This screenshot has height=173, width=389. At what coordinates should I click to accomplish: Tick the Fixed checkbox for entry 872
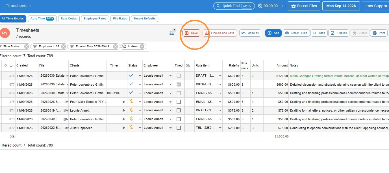[179, 128]
